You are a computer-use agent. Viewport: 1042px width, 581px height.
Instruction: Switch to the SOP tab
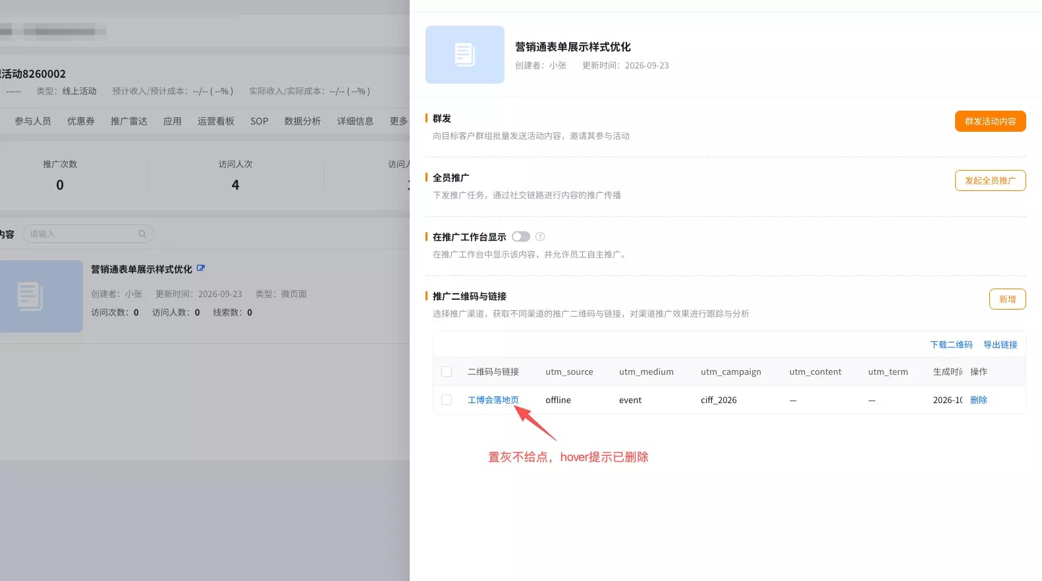pos(260,121)
